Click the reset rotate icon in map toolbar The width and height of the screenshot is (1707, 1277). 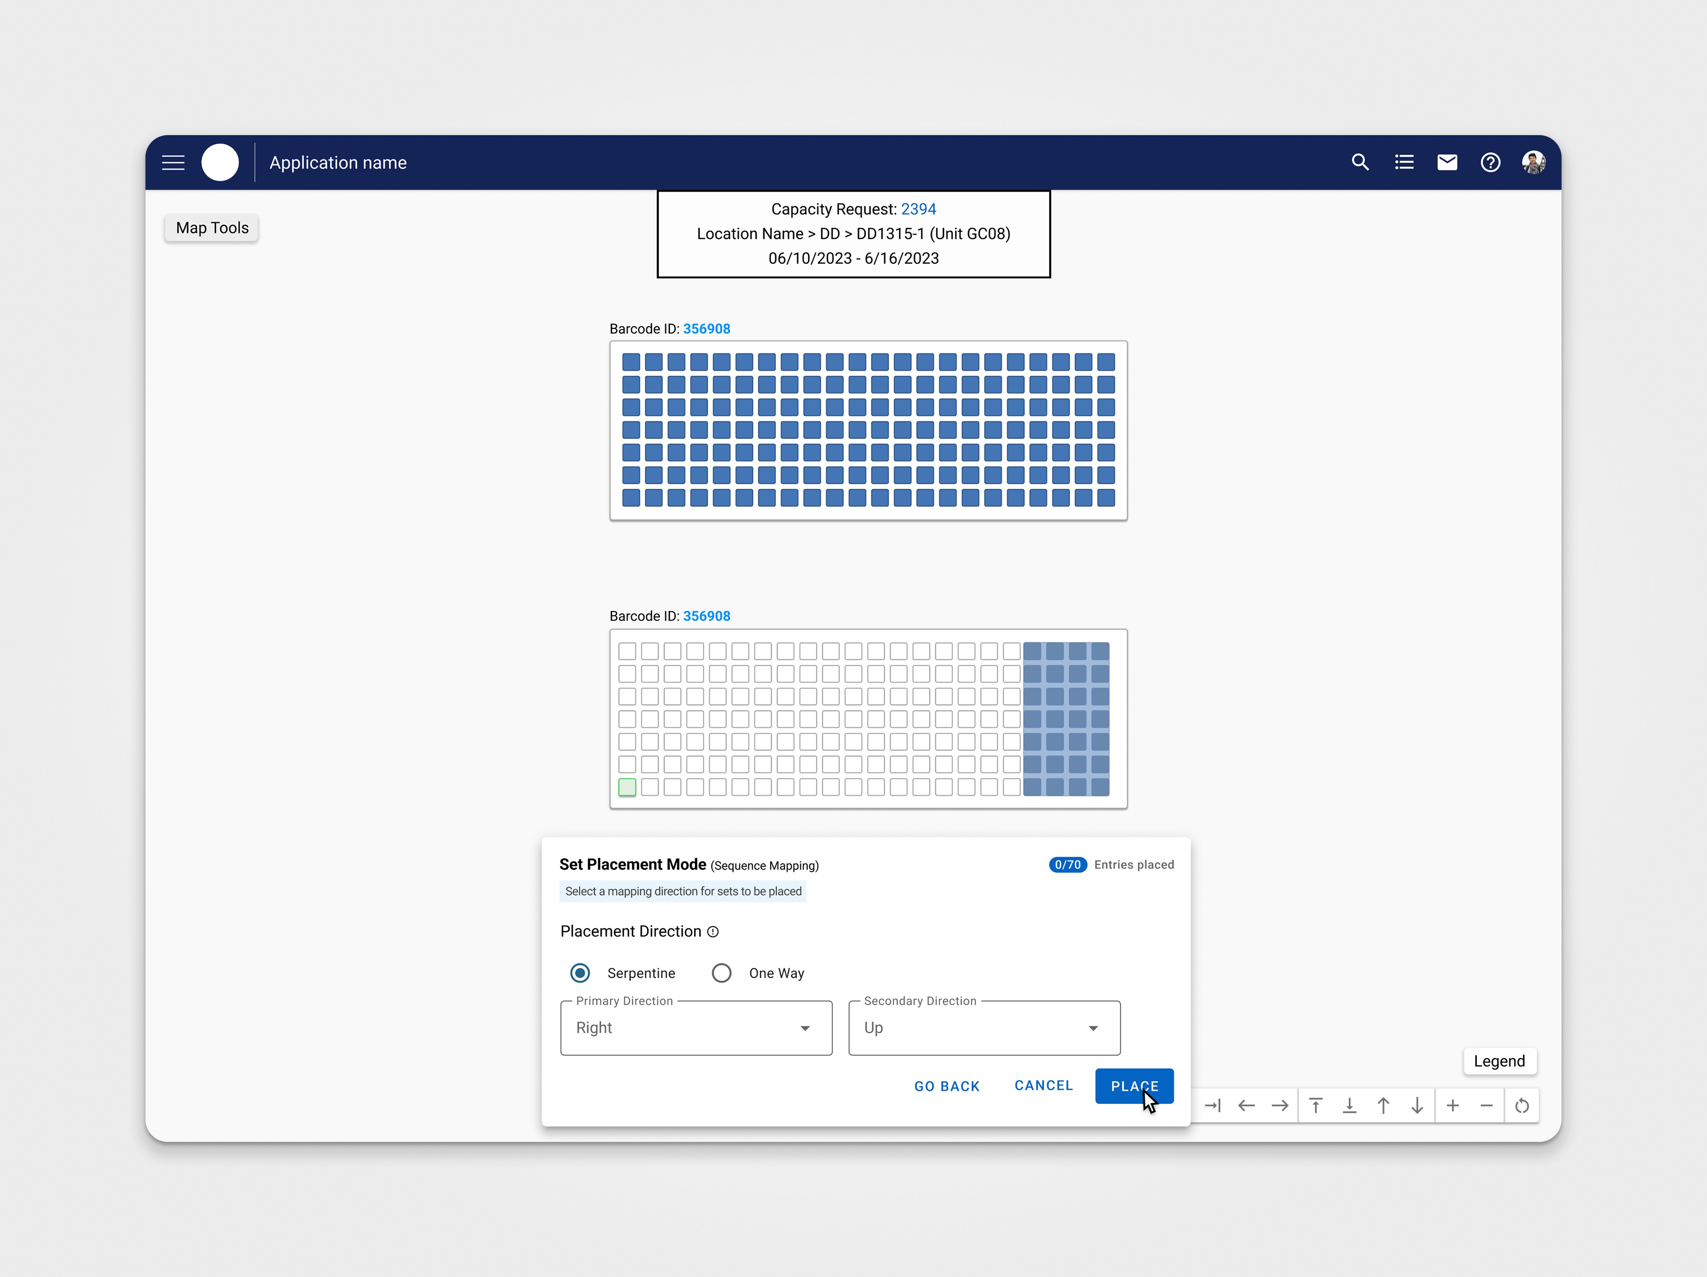1522,1105
